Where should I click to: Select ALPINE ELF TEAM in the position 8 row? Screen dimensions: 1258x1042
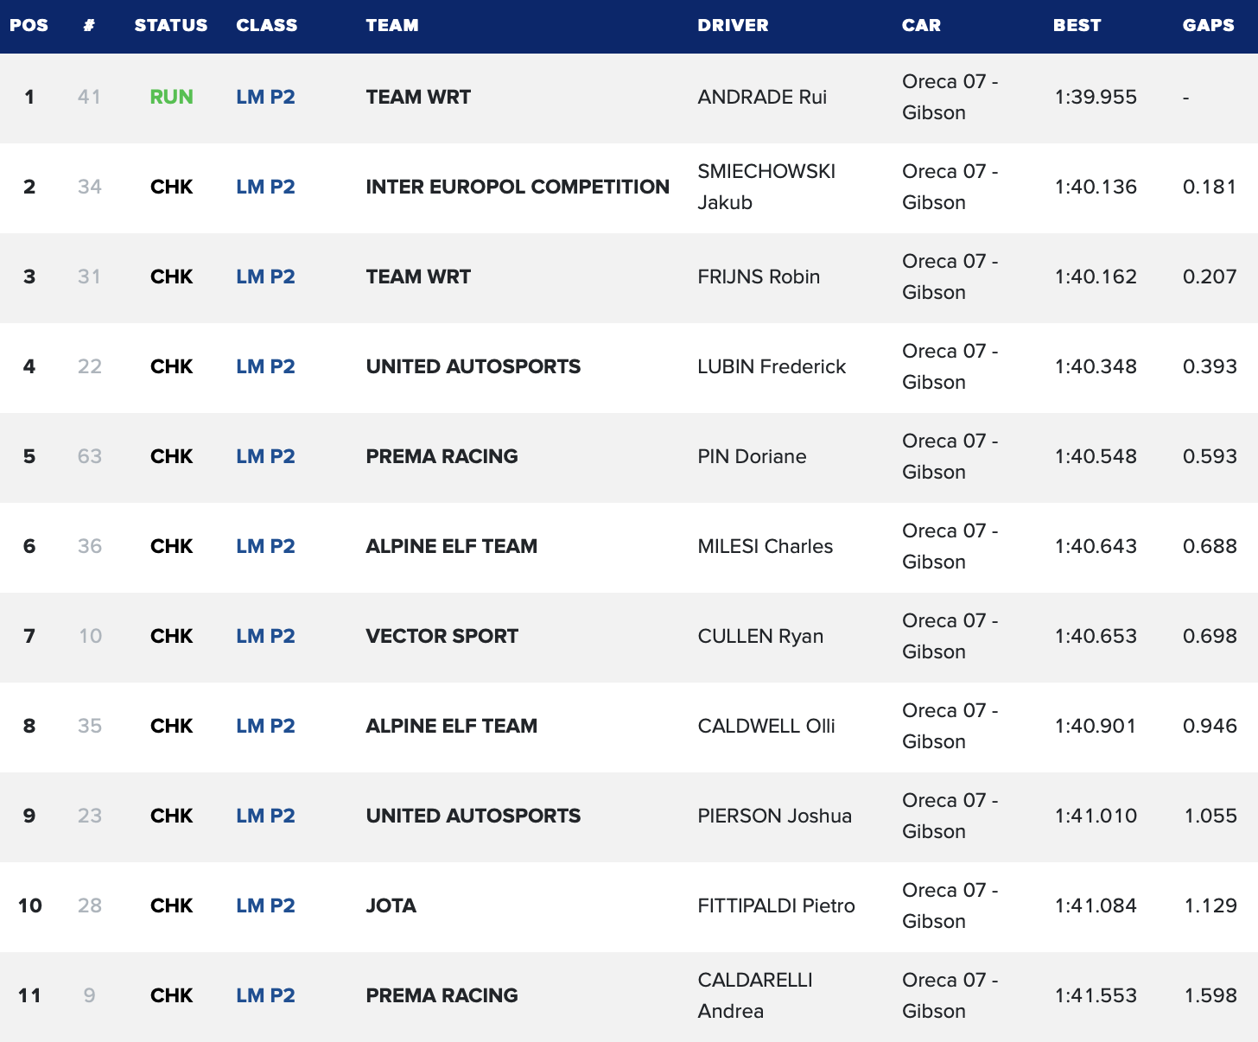452,726
